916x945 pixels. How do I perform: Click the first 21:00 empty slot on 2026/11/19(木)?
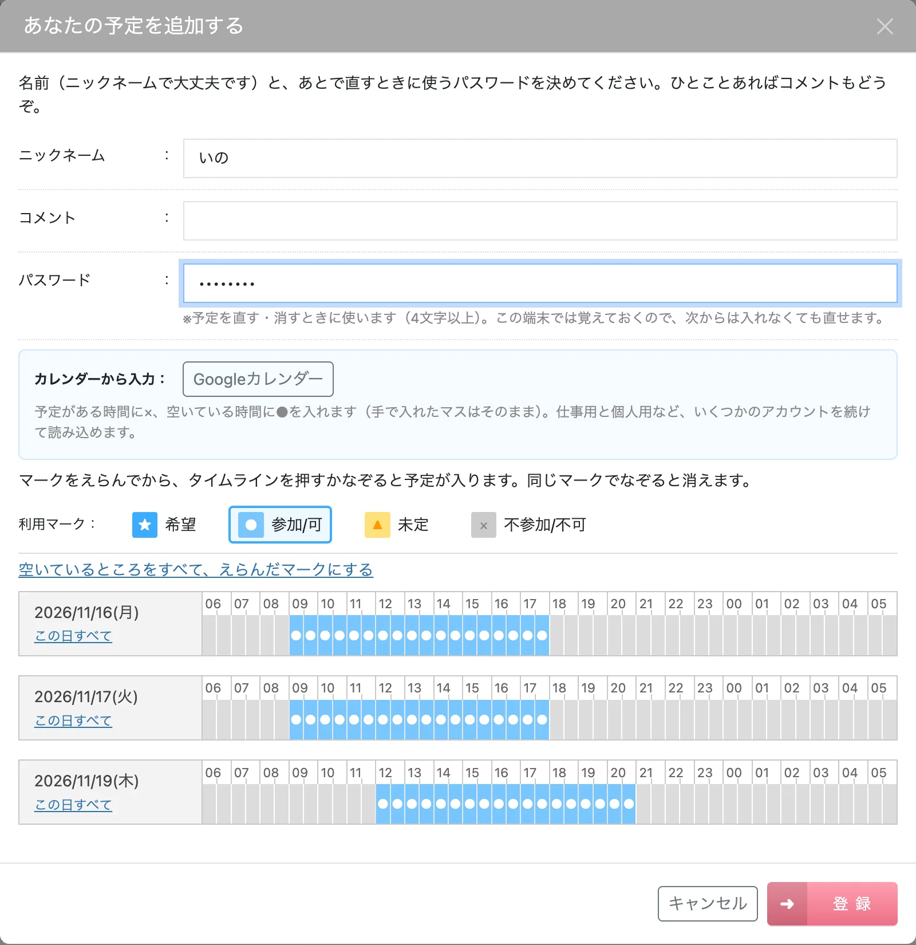pyautogui.click(x=643, y=804)
